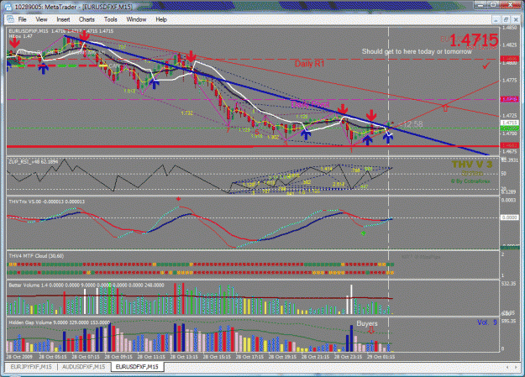Click the MetaTrader window title text
Image resolution: width=525 pixels, height=377 pixels.
pos(74,7)
